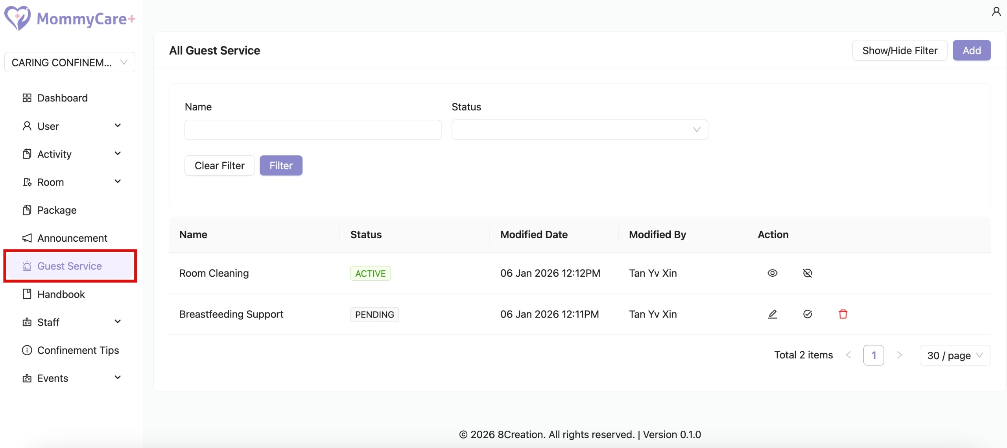The width and height of the screenshot is (1007, 448).
Task: Open the Status dropdown in the filter panel
Action: (579, 129)
